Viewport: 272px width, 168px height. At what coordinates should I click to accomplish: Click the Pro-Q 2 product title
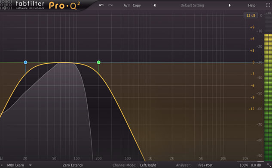[64, 6]
